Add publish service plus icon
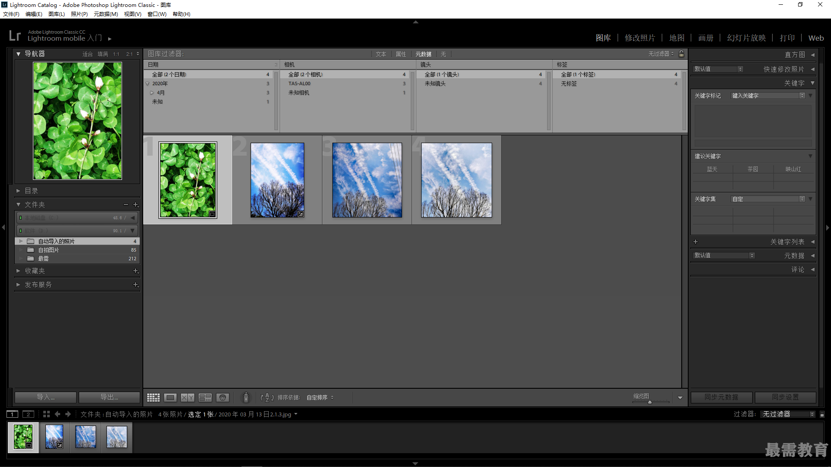The height and width of the screenshot is (467, 831). click(135, 285)
